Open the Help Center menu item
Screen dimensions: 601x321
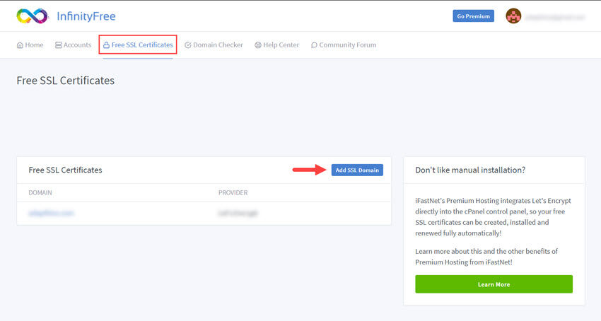coord(276,45)
